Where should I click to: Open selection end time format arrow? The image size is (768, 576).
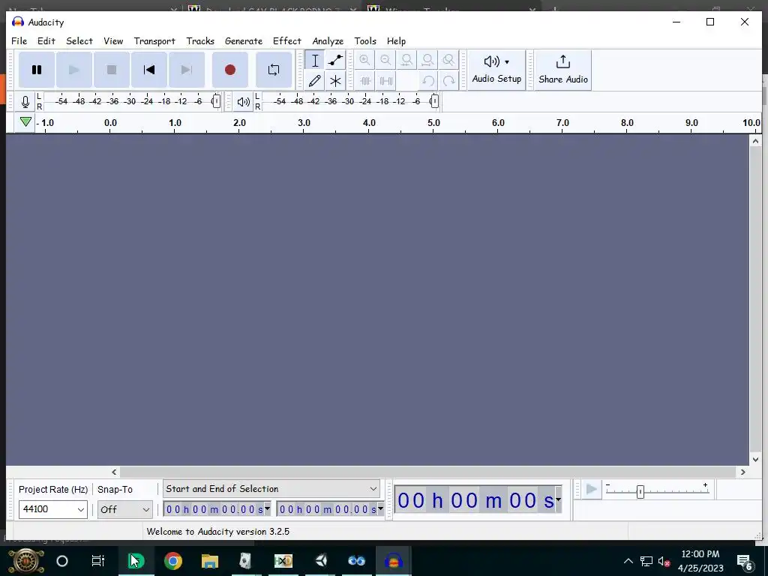[380, 508]
